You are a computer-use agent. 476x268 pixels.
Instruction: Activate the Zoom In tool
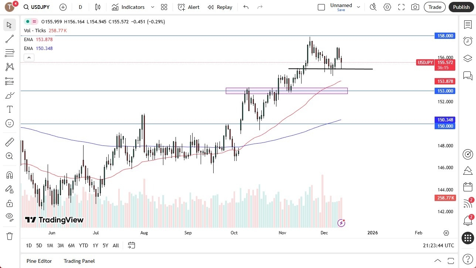[9, 156]
